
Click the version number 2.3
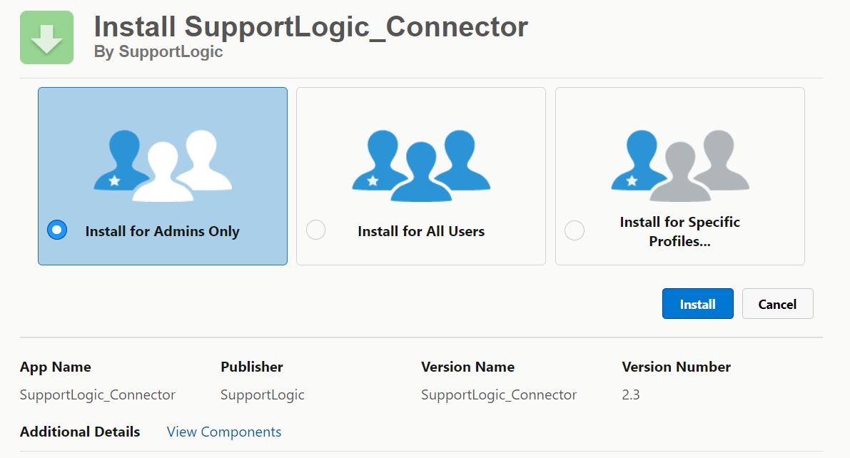[631, 395]
